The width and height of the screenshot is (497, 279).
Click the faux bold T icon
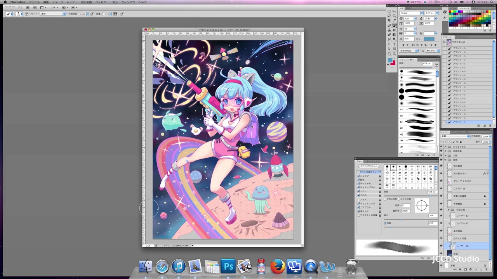pos(403,45)
